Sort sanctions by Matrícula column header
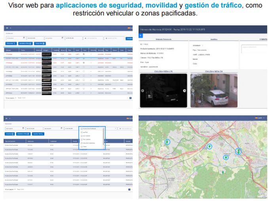Viewport: 268px width, 201px height. [x=37, y=141]
